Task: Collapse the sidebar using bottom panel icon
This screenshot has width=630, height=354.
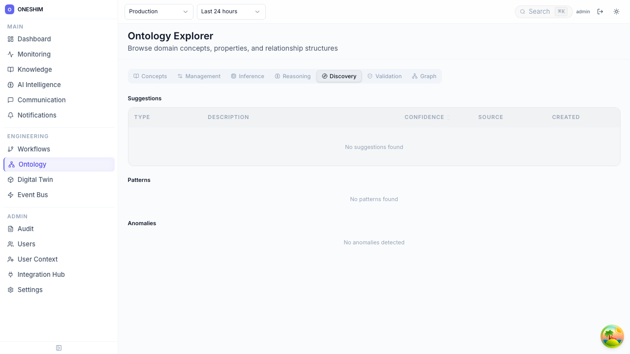Action: 59,348
